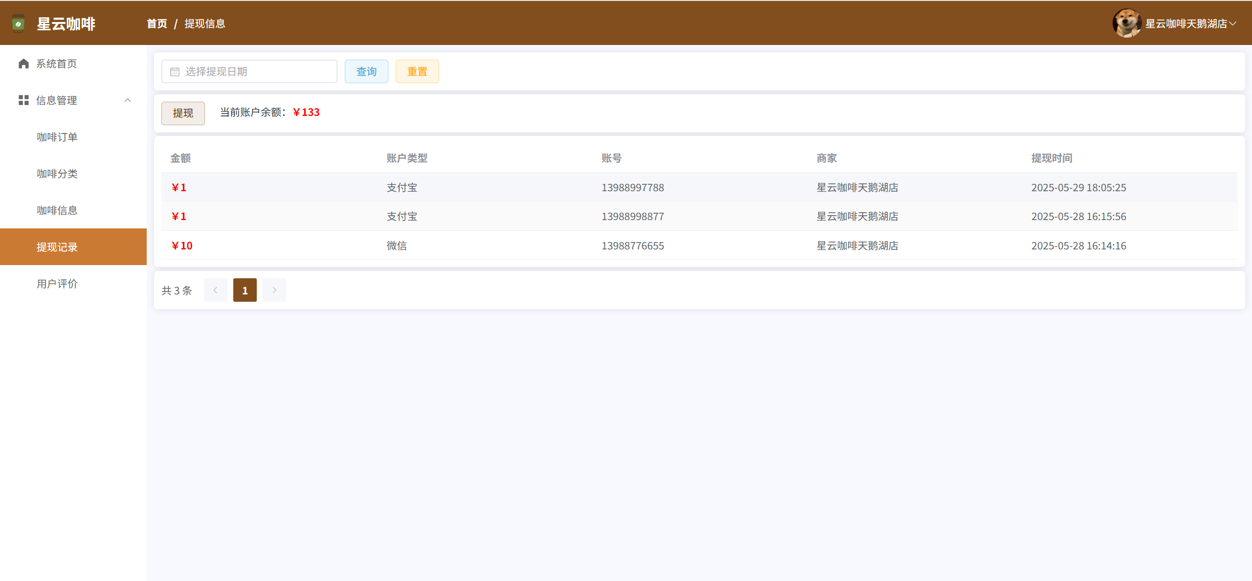Click the calendar icon in date field

coord(175,72)
